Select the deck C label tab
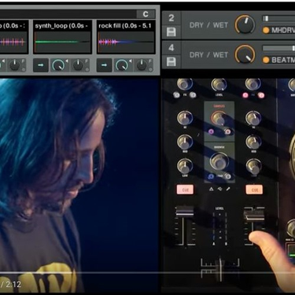 146,14
